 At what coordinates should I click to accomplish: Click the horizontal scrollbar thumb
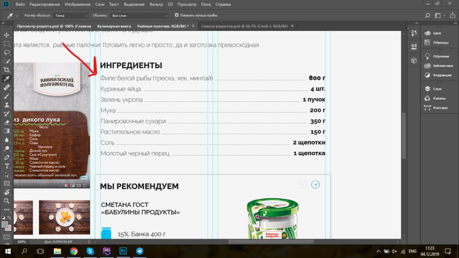click(x=271, y=242)
